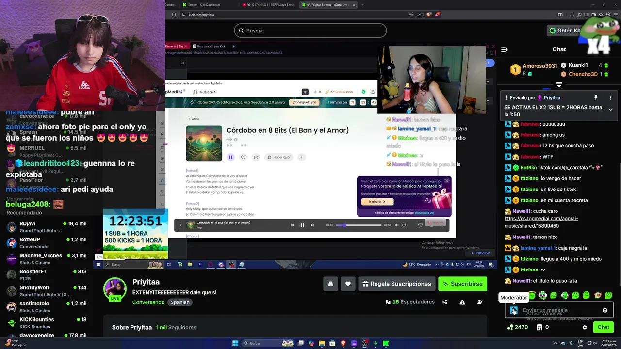
Task: Toggle the pin icon on the pinned message
Action: tap(596, 97)
